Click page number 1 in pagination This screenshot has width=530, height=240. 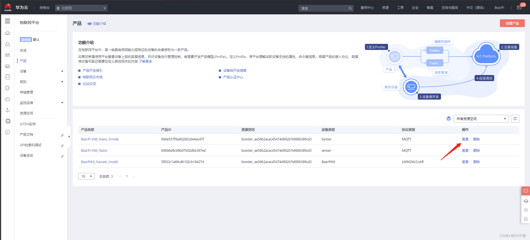[127, 177]
